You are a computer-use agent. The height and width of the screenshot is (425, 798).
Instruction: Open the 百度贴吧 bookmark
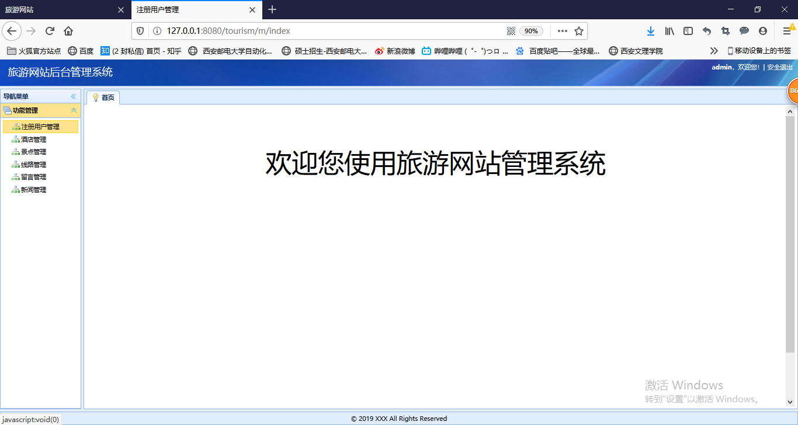tap(558, 51)
